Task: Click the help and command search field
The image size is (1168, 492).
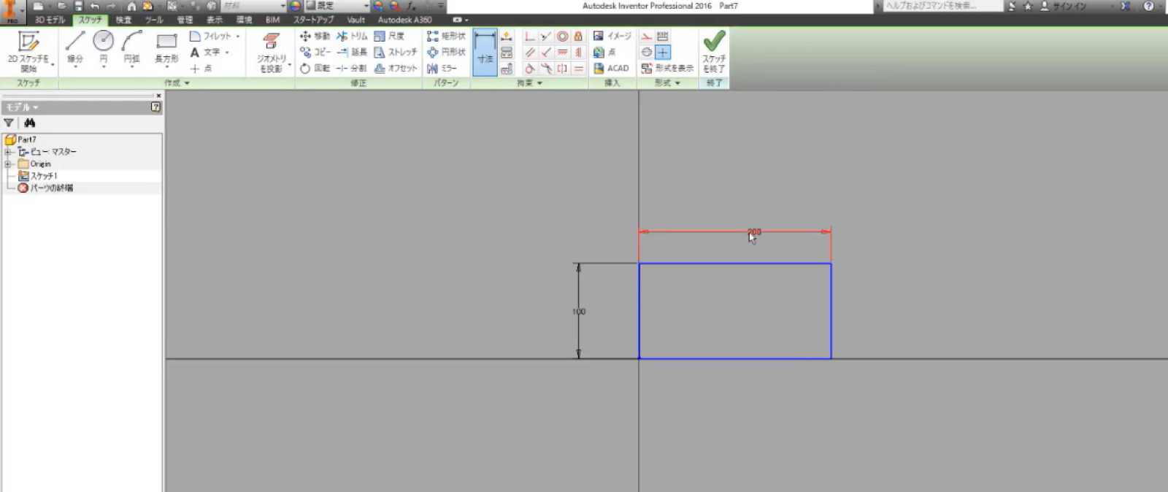Action: [x=942, y=6]
